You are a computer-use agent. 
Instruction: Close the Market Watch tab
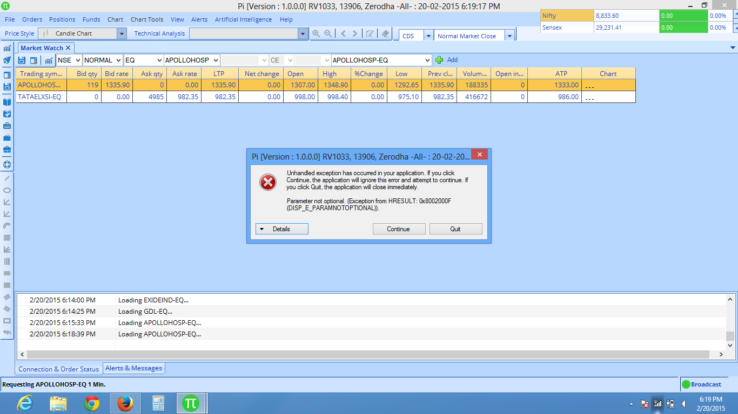[68, 48]
